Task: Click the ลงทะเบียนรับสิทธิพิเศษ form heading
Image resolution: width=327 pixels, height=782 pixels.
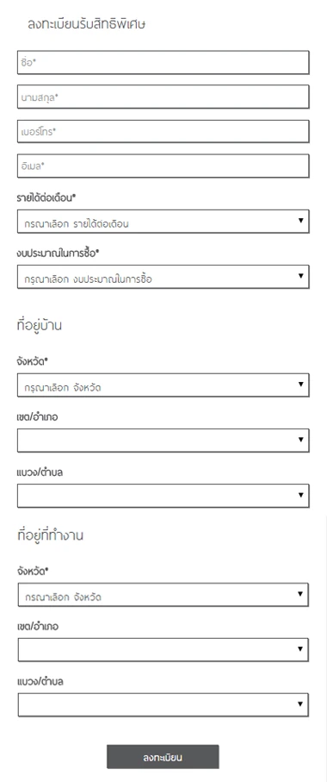Action: coord(86,24)
